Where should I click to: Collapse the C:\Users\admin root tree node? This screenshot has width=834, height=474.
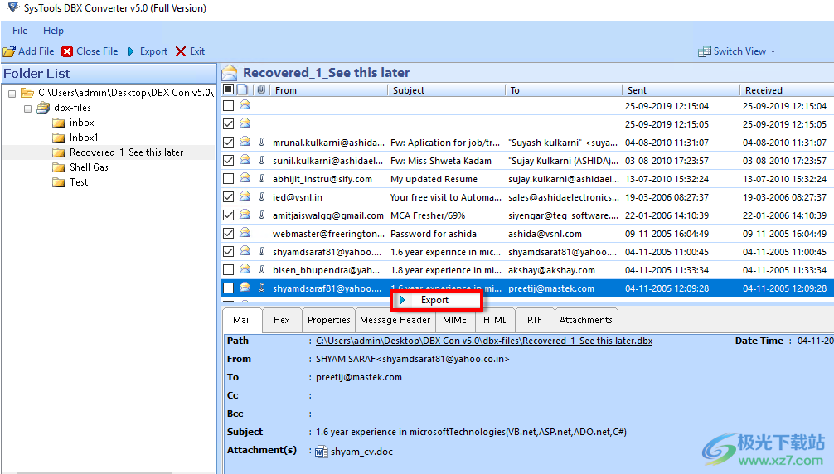coord(12,94)
